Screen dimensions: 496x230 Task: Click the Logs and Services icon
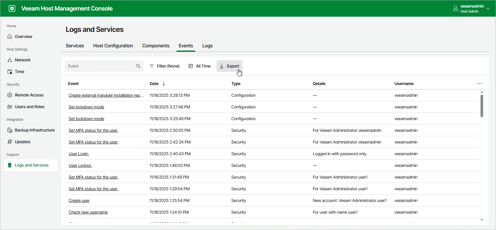click(10, 165)
